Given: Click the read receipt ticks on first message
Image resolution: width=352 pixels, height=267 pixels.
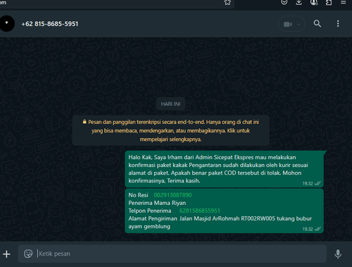Looking at the screenshot, I should click(x=318, y=183).
